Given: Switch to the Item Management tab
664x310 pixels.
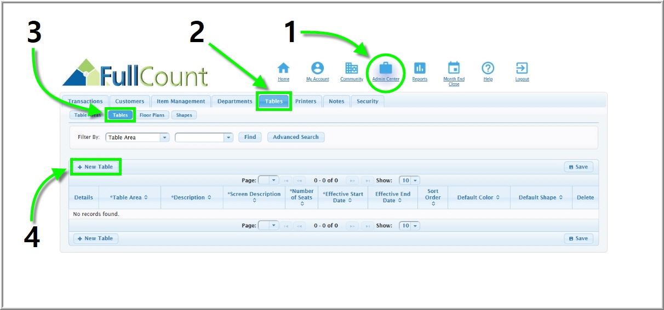Looking at the screenshot, I should pyautogui.click(x=180, y=101).
